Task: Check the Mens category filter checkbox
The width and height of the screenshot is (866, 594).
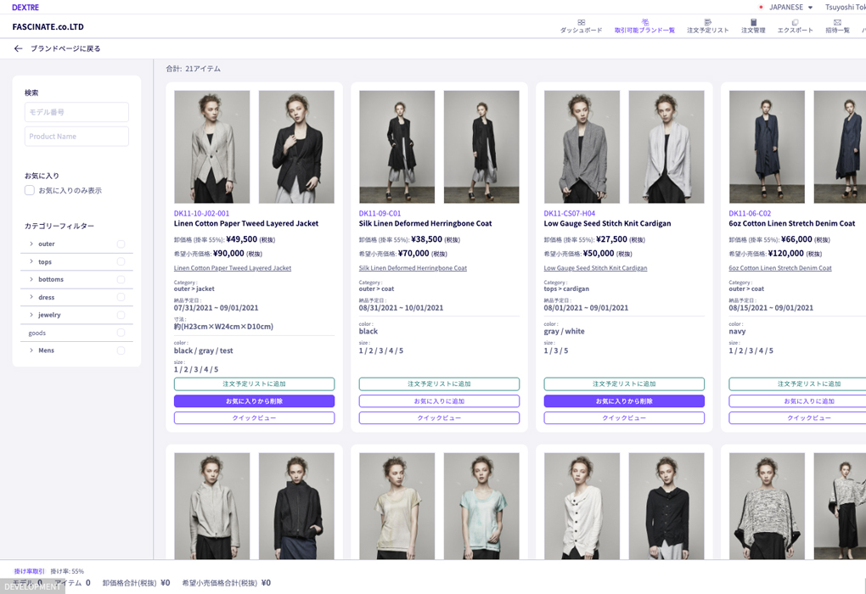Action: [121, 350]
